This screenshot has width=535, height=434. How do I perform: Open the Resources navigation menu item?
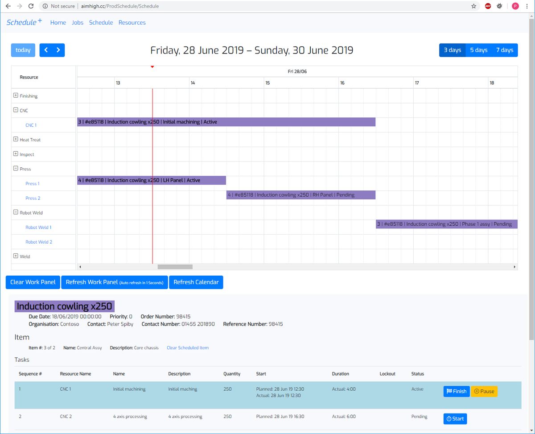132,22
